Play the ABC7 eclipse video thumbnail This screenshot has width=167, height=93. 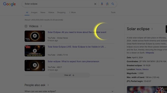35,65
